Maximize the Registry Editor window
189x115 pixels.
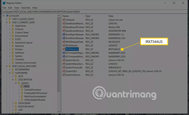pyautogui.click(x=174, y=3)
